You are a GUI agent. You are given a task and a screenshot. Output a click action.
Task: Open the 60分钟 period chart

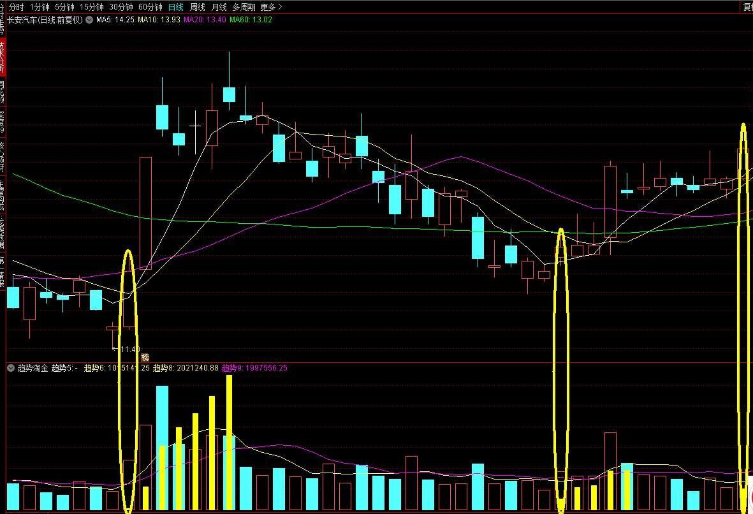pyautogui.click(x=150, y=7)
